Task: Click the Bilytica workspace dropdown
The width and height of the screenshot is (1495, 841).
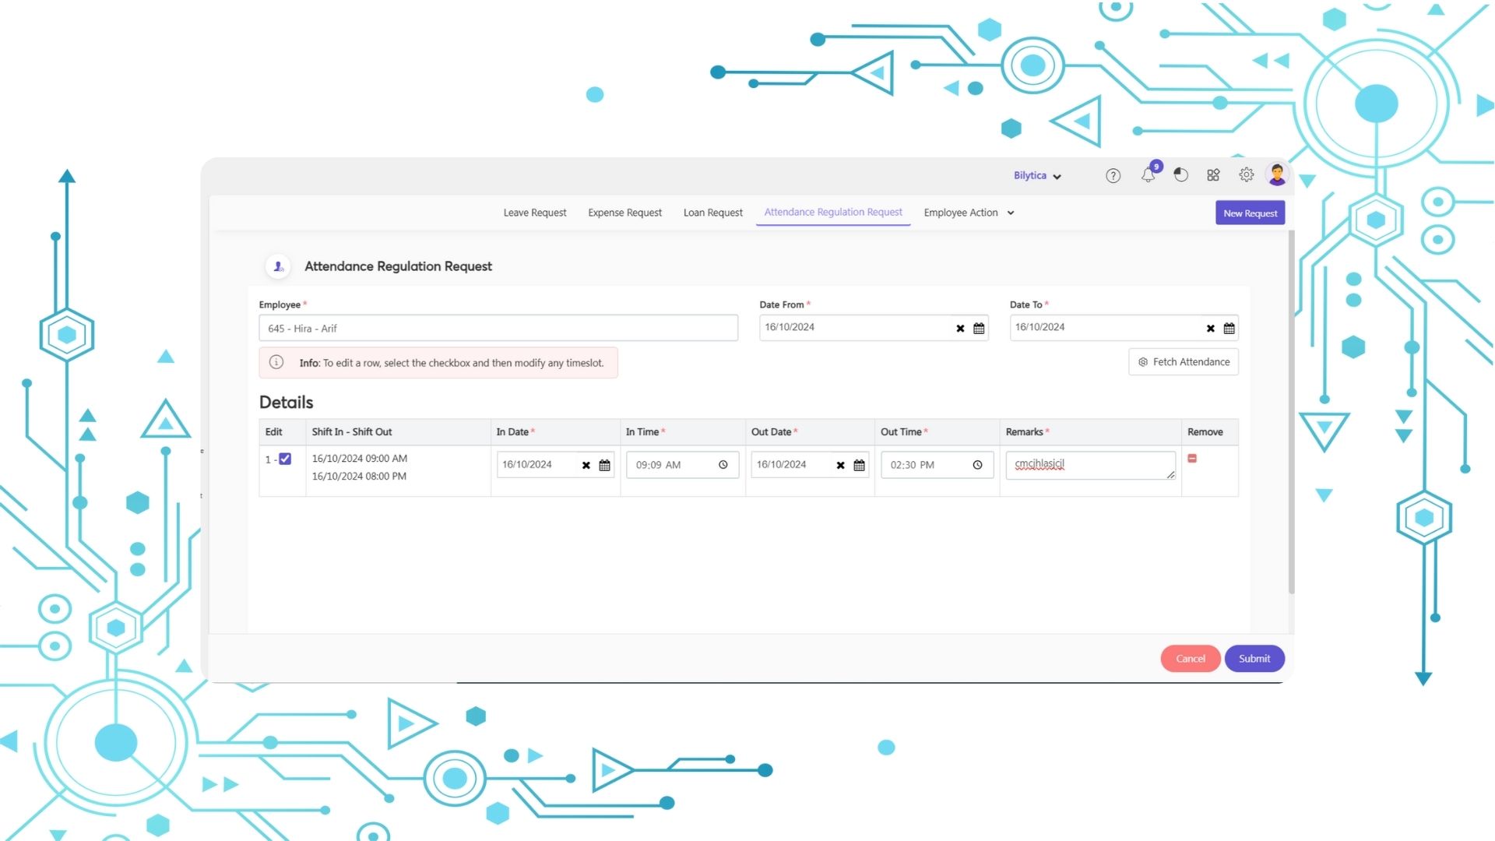Action: [1036, 174]
